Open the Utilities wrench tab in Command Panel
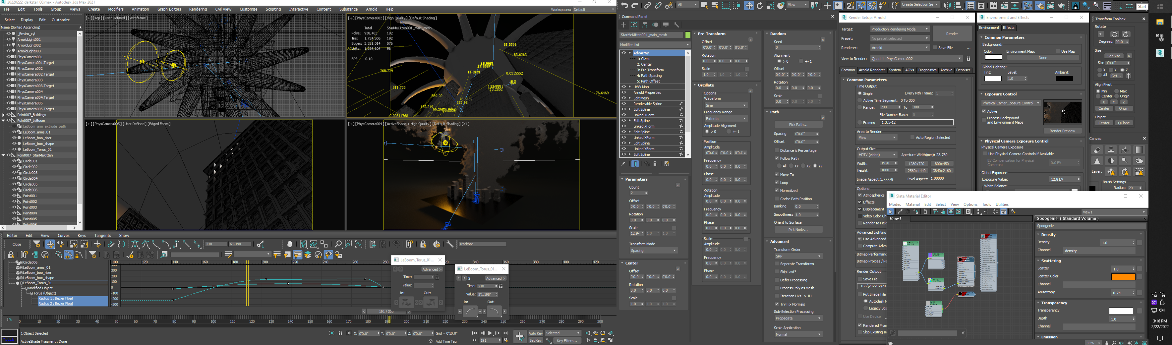1172x345 pixels. (676, 25)
